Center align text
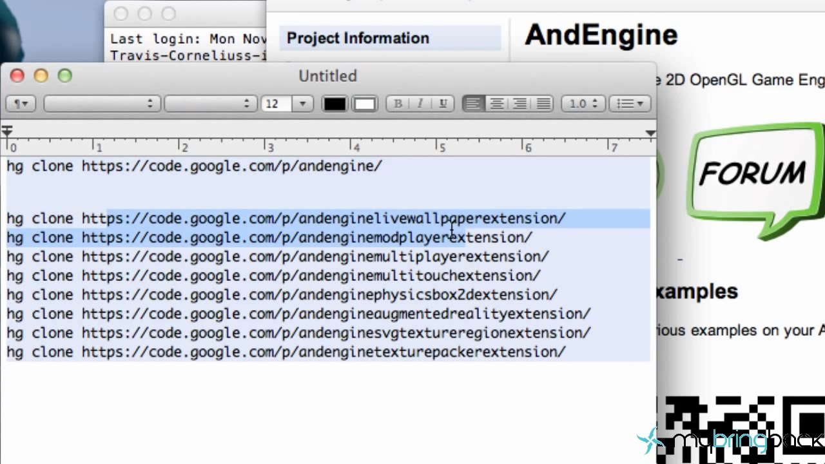The width and height of the screenshot is (825, 464). (497, 104)
